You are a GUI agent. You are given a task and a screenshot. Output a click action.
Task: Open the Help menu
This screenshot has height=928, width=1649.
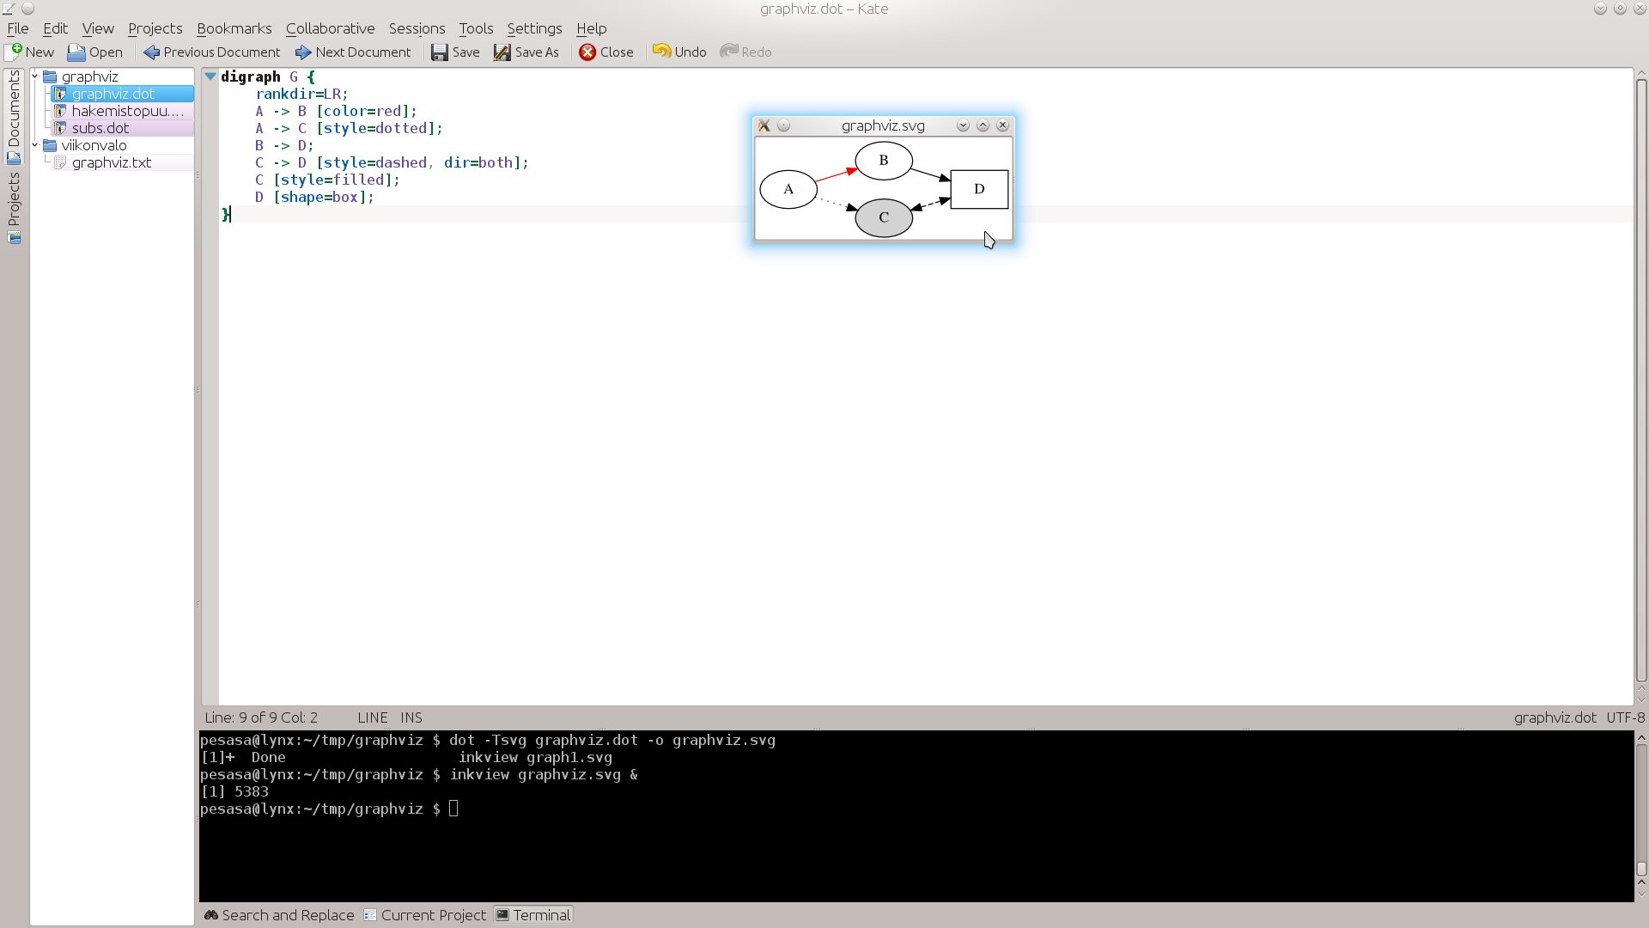(x=592, y=28)
